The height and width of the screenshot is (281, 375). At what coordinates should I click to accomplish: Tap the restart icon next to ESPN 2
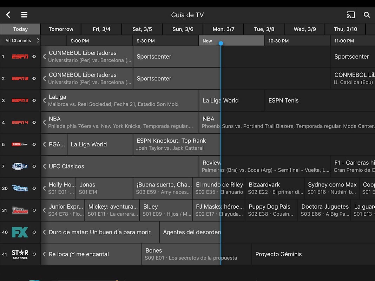[x=34, y=78]
